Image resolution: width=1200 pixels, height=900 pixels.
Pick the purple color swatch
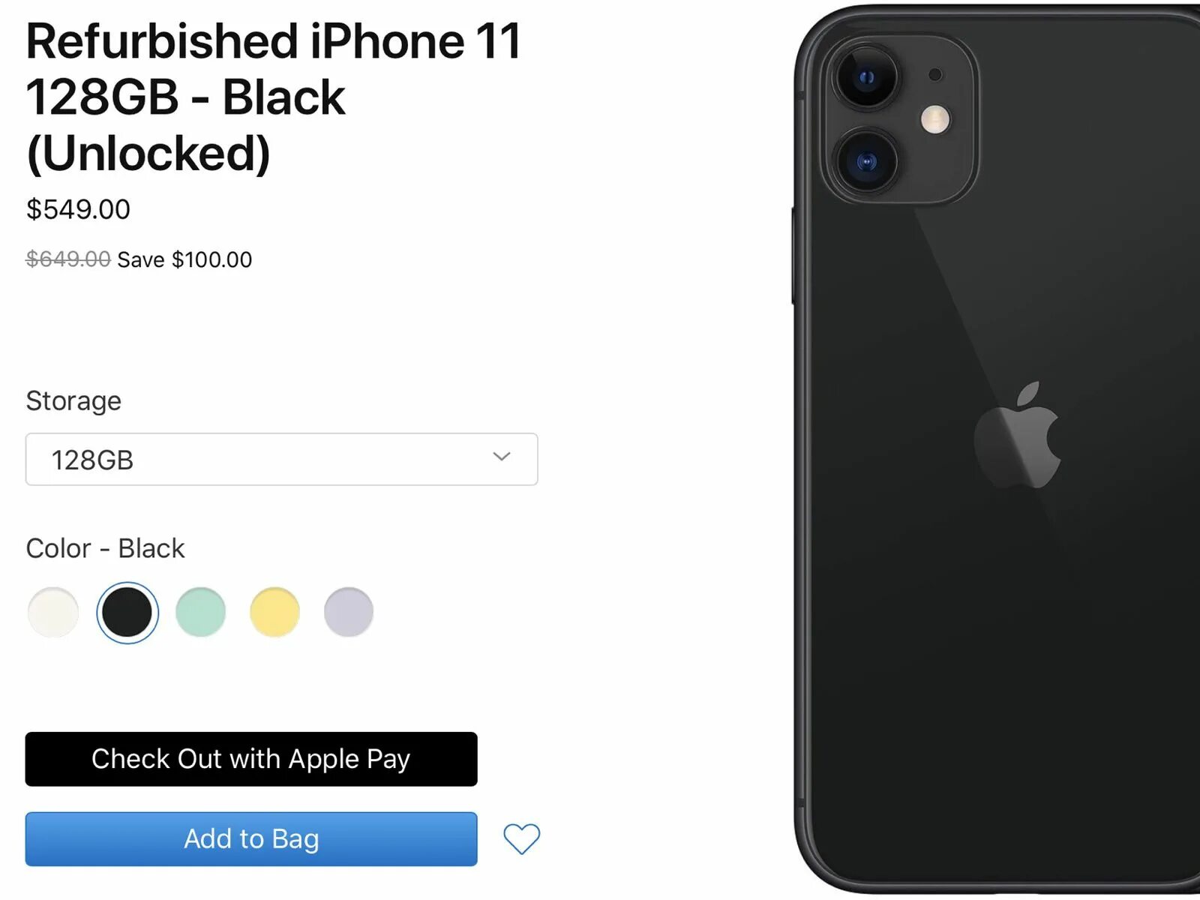348,612
